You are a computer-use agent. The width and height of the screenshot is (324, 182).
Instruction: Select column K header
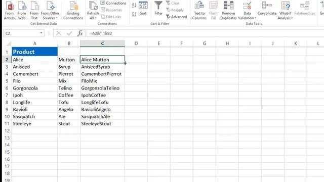click(296, 43)
